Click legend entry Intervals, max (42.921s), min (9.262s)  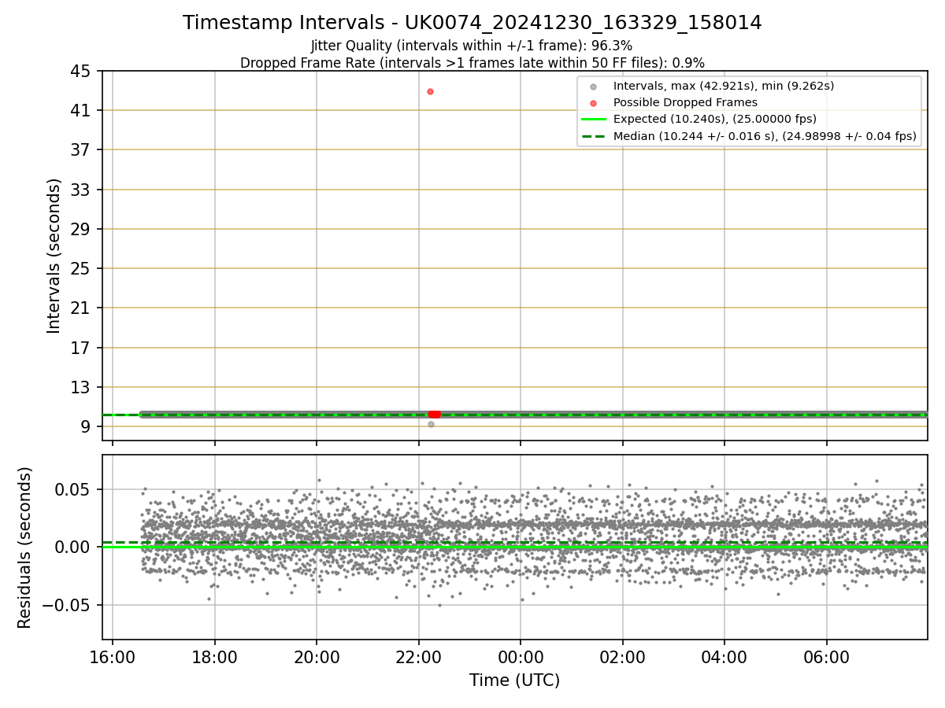(x=724, y=86)
